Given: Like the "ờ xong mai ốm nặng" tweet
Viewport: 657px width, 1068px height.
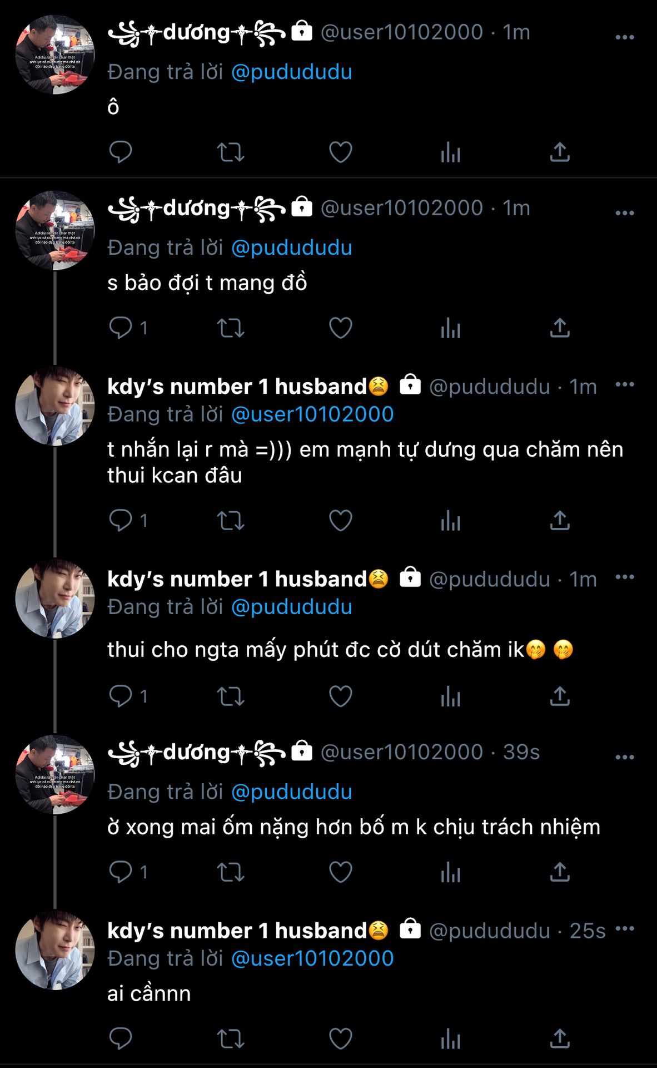Looking at the screenshot, I should tap(340, 872).
